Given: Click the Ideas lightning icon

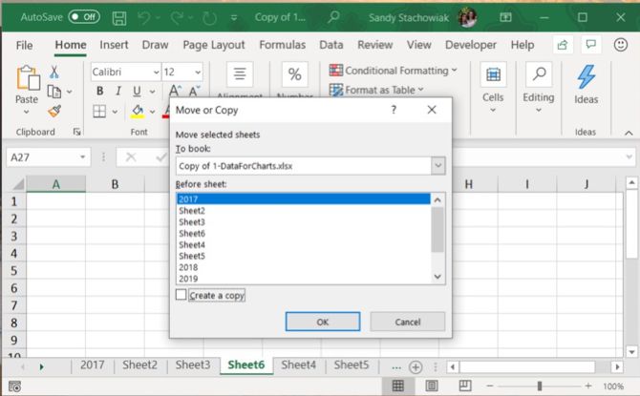Looking at the screenshot, I should pyautogui.click(x=587, y=77).
